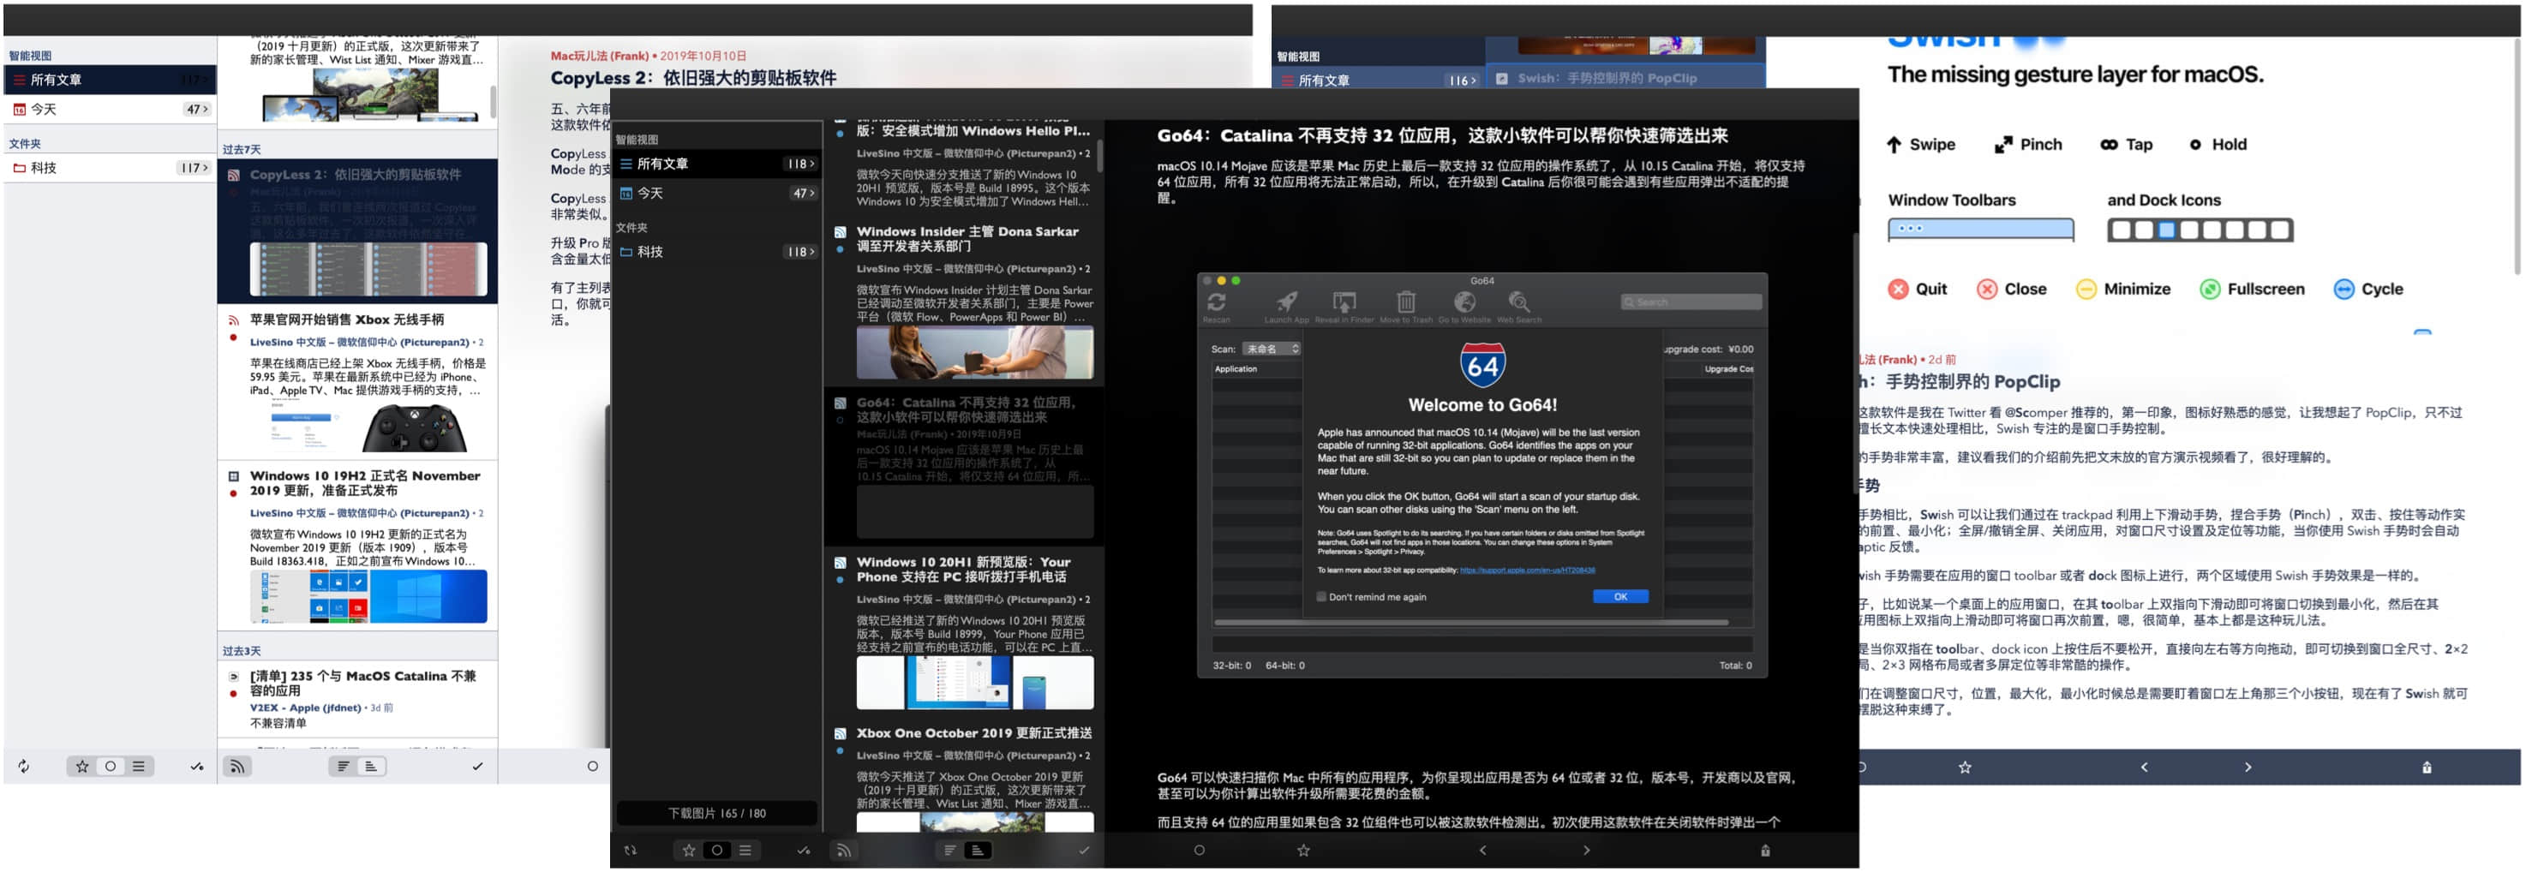Mark all as read in the dark window sidebar
Image resolution: width=2526 pixels, height=872 pixels.
(x=804, y=851)
